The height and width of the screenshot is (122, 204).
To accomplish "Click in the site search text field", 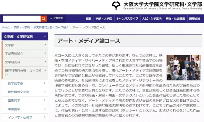I will (21, 19).
